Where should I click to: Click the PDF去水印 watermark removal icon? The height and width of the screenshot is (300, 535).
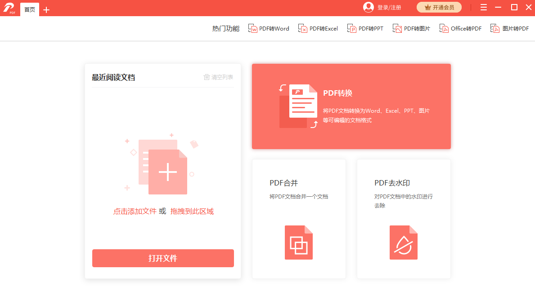[x=403, y=242]
